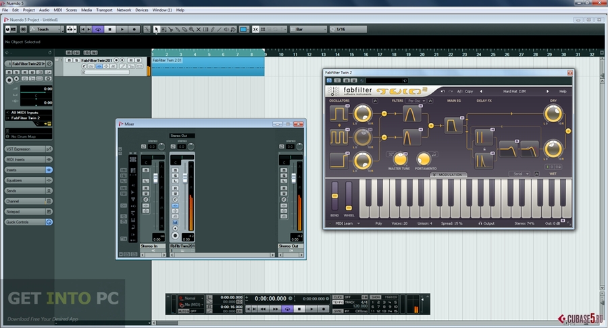This screenshot has width=608, height=328.
Task: Select the sawtooth oscillator 3 shape
Action: 339,161
